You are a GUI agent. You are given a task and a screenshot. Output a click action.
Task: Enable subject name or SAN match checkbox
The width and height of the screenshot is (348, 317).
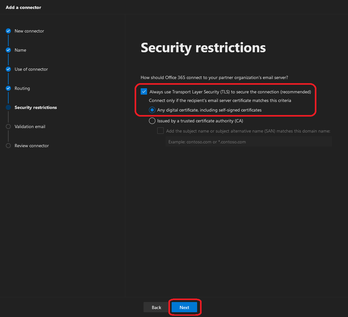[160, 131]
